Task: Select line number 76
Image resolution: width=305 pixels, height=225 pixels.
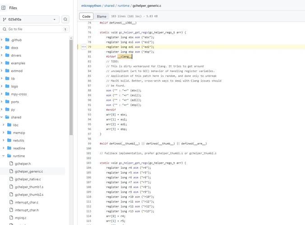Action: tap(89, 32)
